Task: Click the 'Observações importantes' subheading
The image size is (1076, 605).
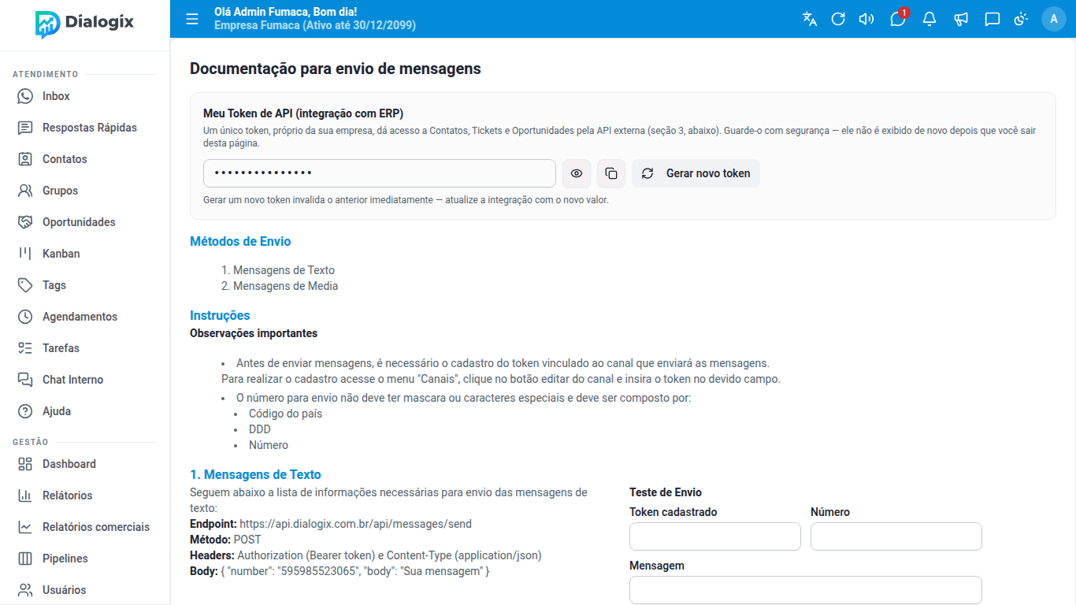Action: click(x=254, y=333)
